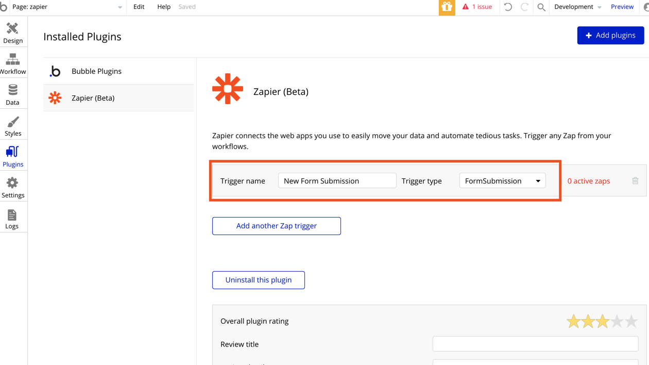The height and width of the screenshot is (365, 649).
Task: Open the 1 issue warning
Action: click(x=477, y=7)
